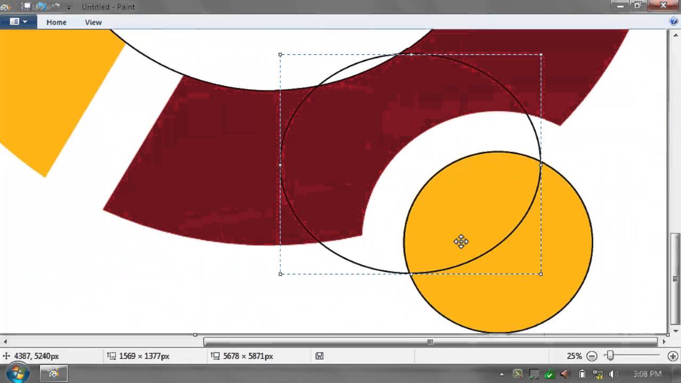681x383 pixels.
Task: Click the horizontal scrollbar left arrow
Action: tap(4, 342)
